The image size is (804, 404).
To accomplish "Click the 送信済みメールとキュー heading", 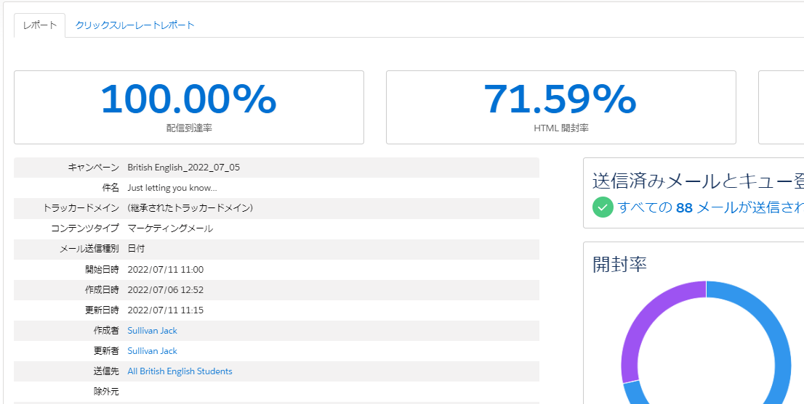I will click(x=698, y=181).
